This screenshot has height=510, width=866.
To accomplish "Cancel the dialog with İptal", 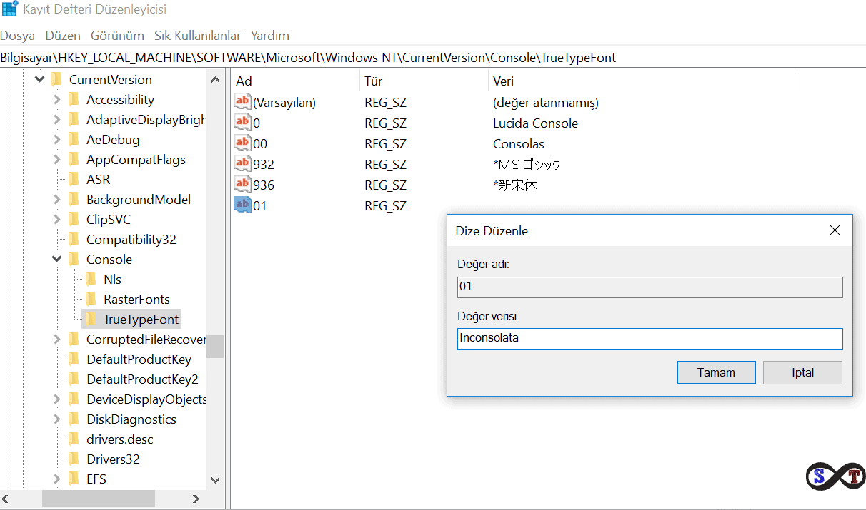I will click(x=802, y=372).
